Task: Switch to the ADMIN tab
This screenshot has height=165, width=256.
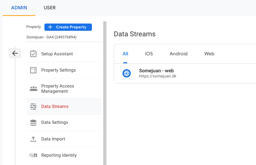Action: pos(19,8)
